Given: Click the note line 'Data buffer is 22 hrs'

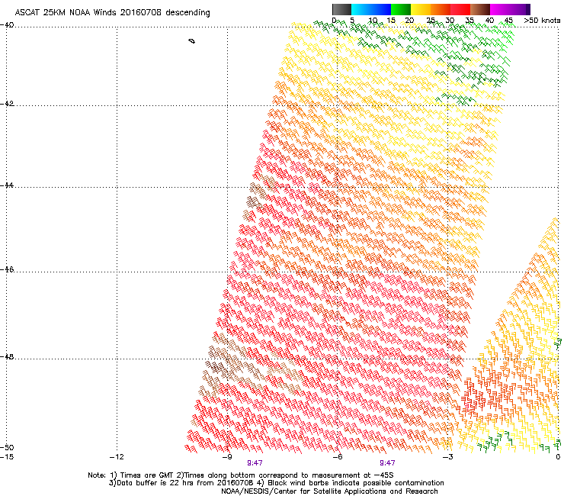Looking at the screenshot, I should [276, 483].
